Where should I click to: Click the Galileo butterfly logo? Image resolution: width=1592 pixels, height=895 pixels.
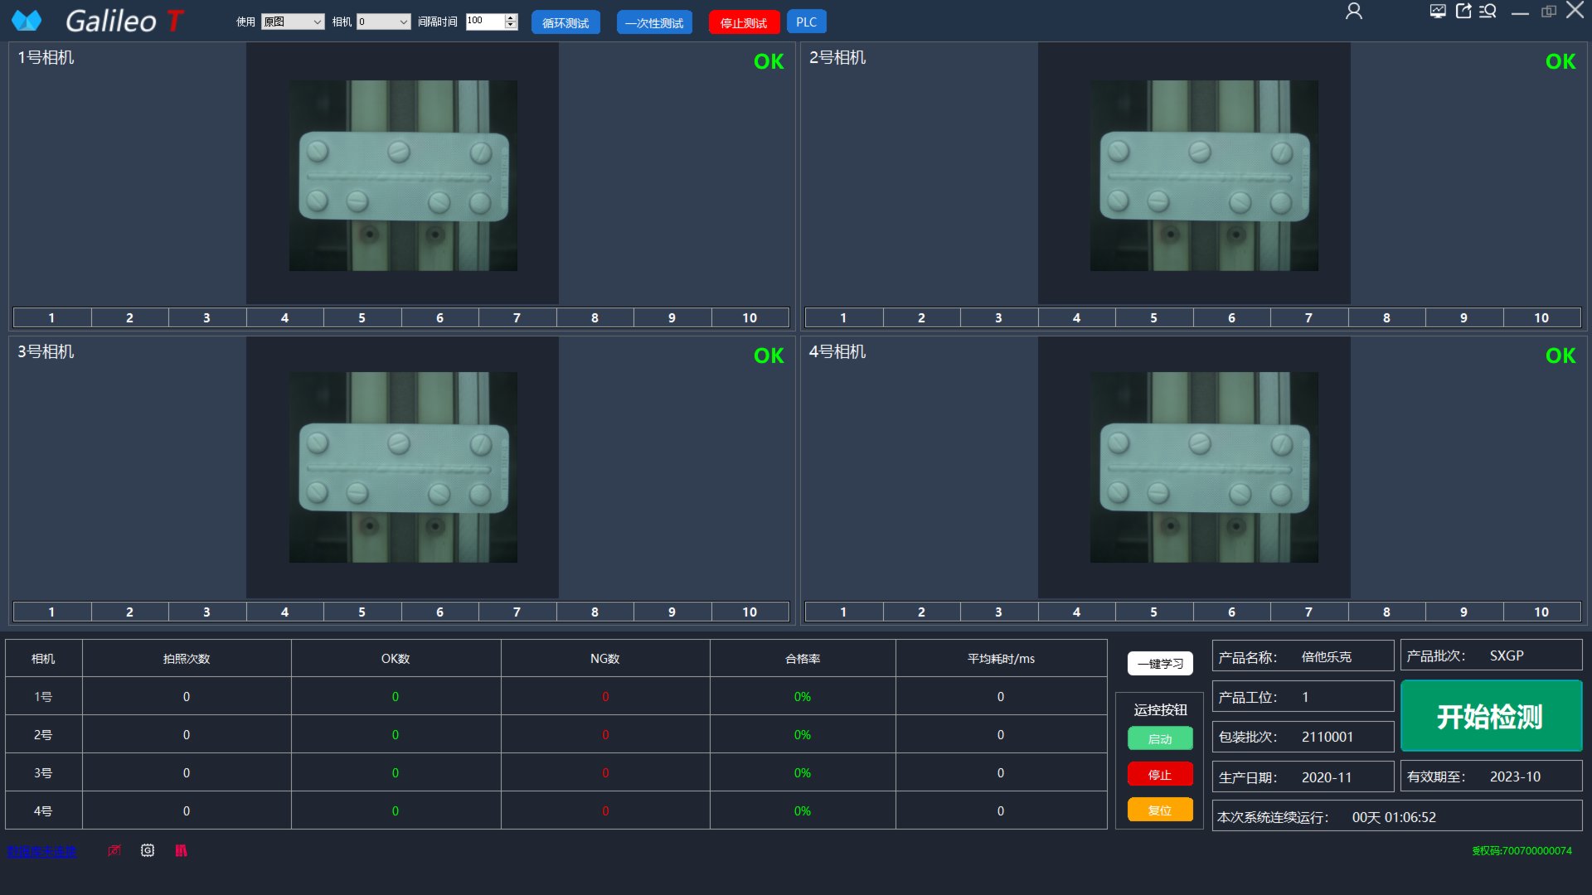coord(27,21)
